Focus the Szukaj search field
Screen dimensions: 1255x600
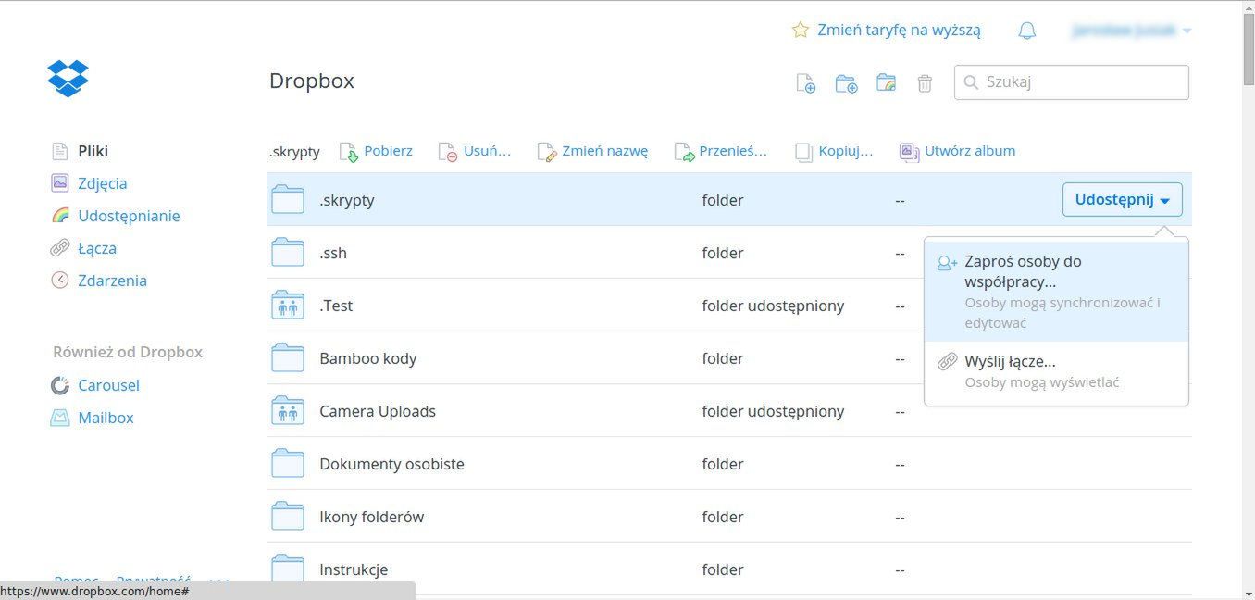(1072, 81)
